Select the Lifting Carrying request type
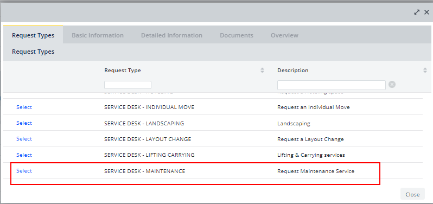 pyautogui.click(x=24, y=155)
